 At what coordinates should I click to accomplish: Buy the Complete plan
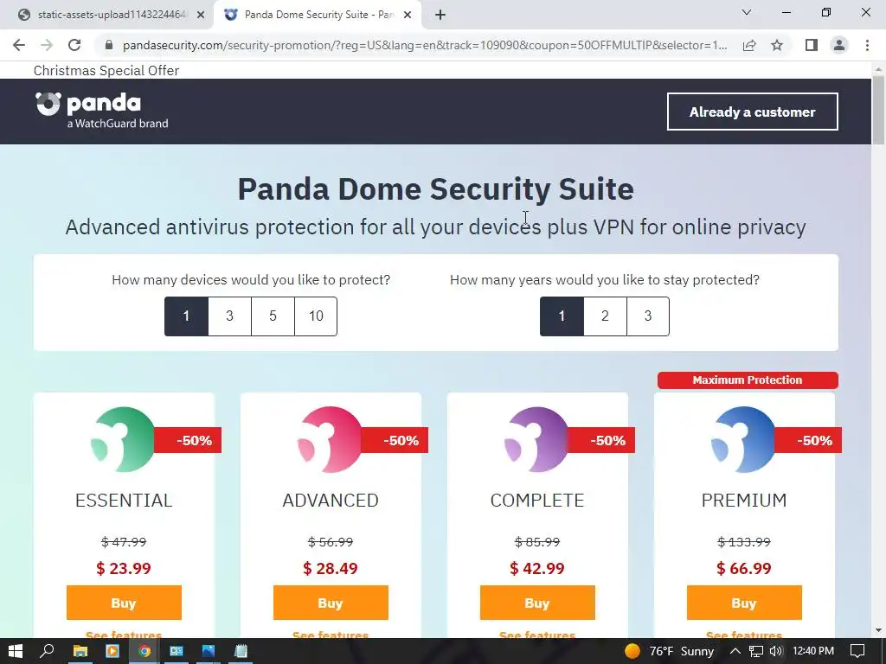pyautogui.click(x=537, y=603)
